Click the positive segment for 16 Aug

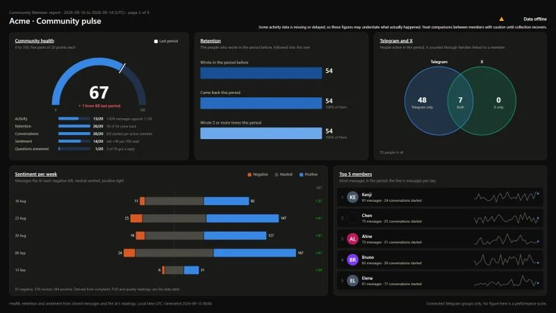point(227,201)
